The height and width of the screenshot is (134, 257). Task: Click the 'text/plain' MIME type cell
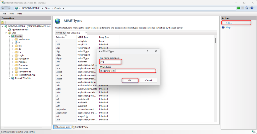coord(82,41)
